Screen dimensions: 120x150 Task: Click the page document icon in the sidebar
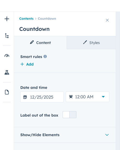coord(7,92)
